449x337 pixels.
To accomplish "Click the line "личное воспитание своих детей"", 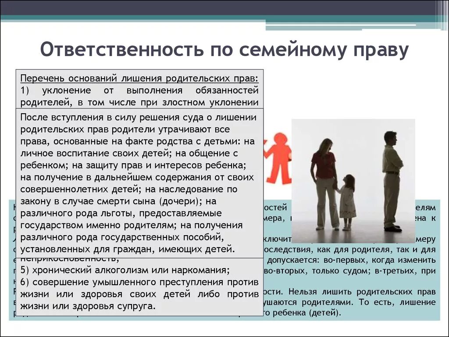I will 129,153.
